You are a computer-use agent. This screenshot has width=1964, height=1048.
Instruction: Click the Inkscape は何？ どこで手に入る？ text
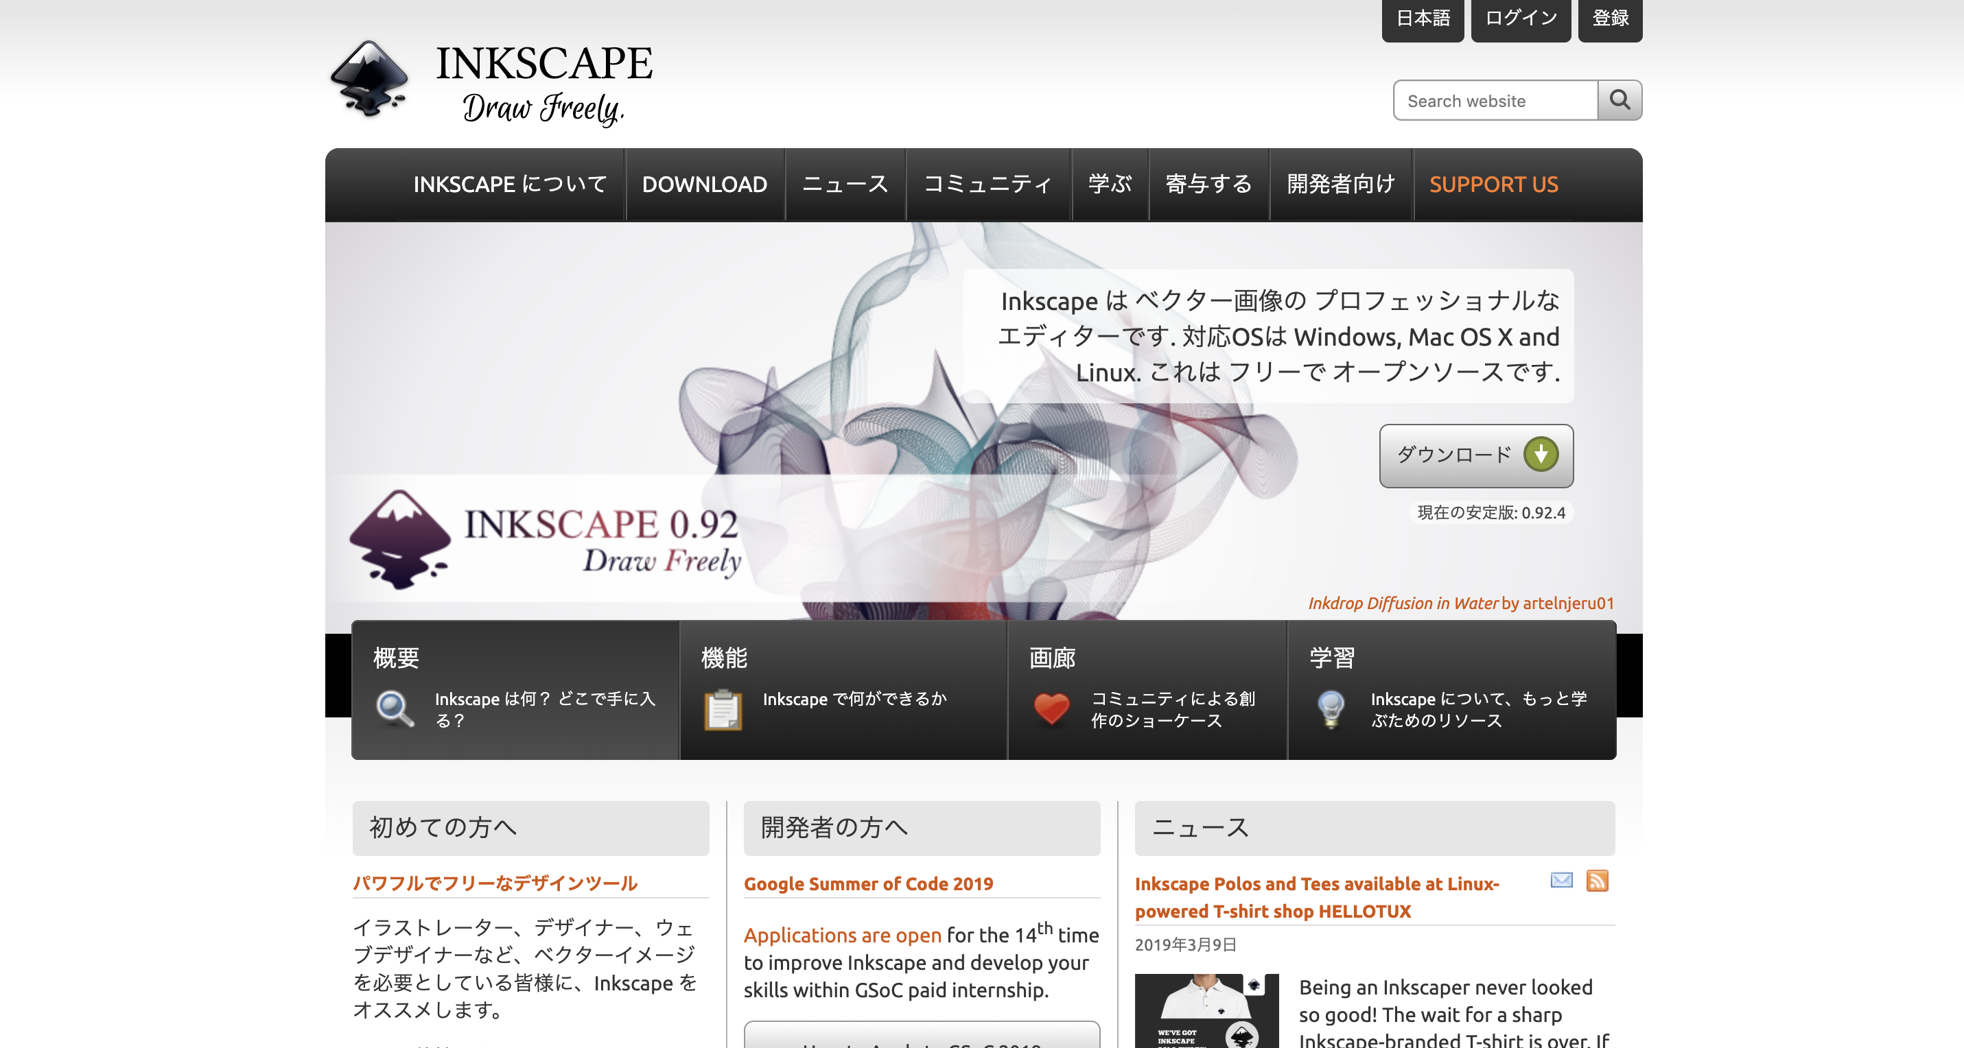[x=545, y=710]
